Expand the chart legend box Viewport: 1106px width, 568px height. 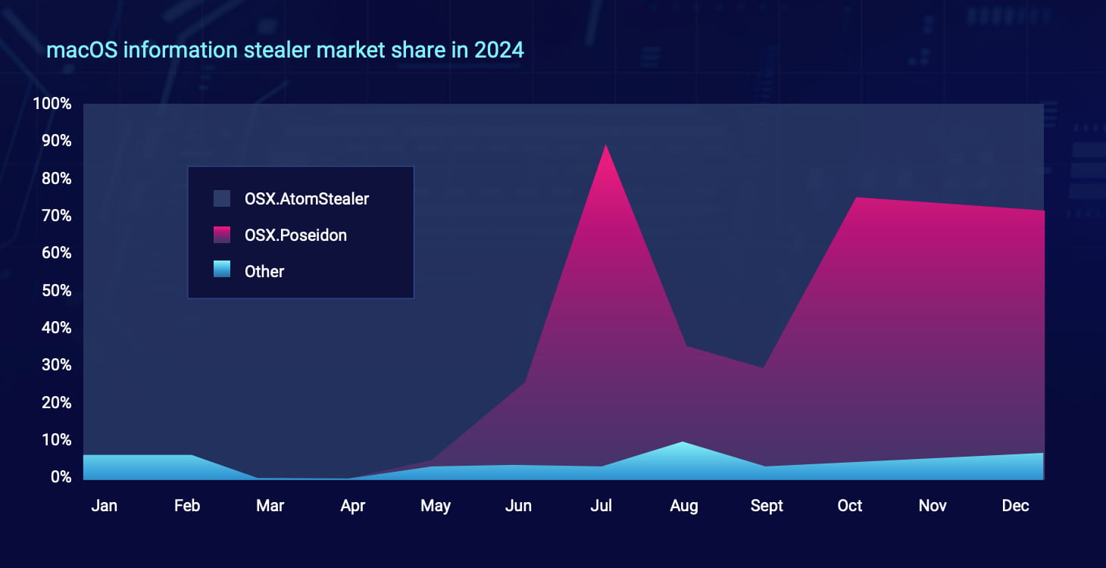pos(300,232)
